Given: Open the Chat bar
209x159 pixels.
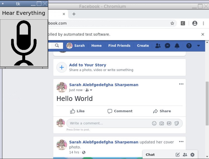Looking at the screenshot, I should pos(150,155).
